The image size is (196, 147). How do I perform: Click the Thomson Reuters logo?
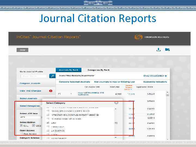pyautogui.click(x=152, y=37)
